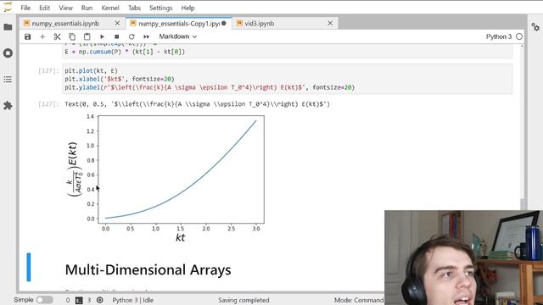Open the Help menu

(x=188, y=8)
